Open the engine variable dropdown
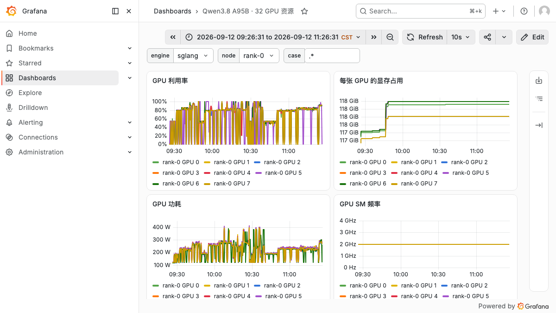The width and height of the screenshot is (556, 313). 193,56
